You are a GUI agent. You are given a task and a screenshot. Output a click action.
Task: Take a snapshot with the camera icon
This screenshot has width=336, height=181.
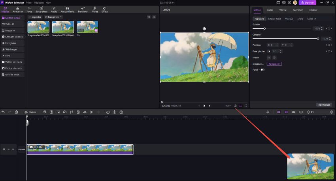235,106
